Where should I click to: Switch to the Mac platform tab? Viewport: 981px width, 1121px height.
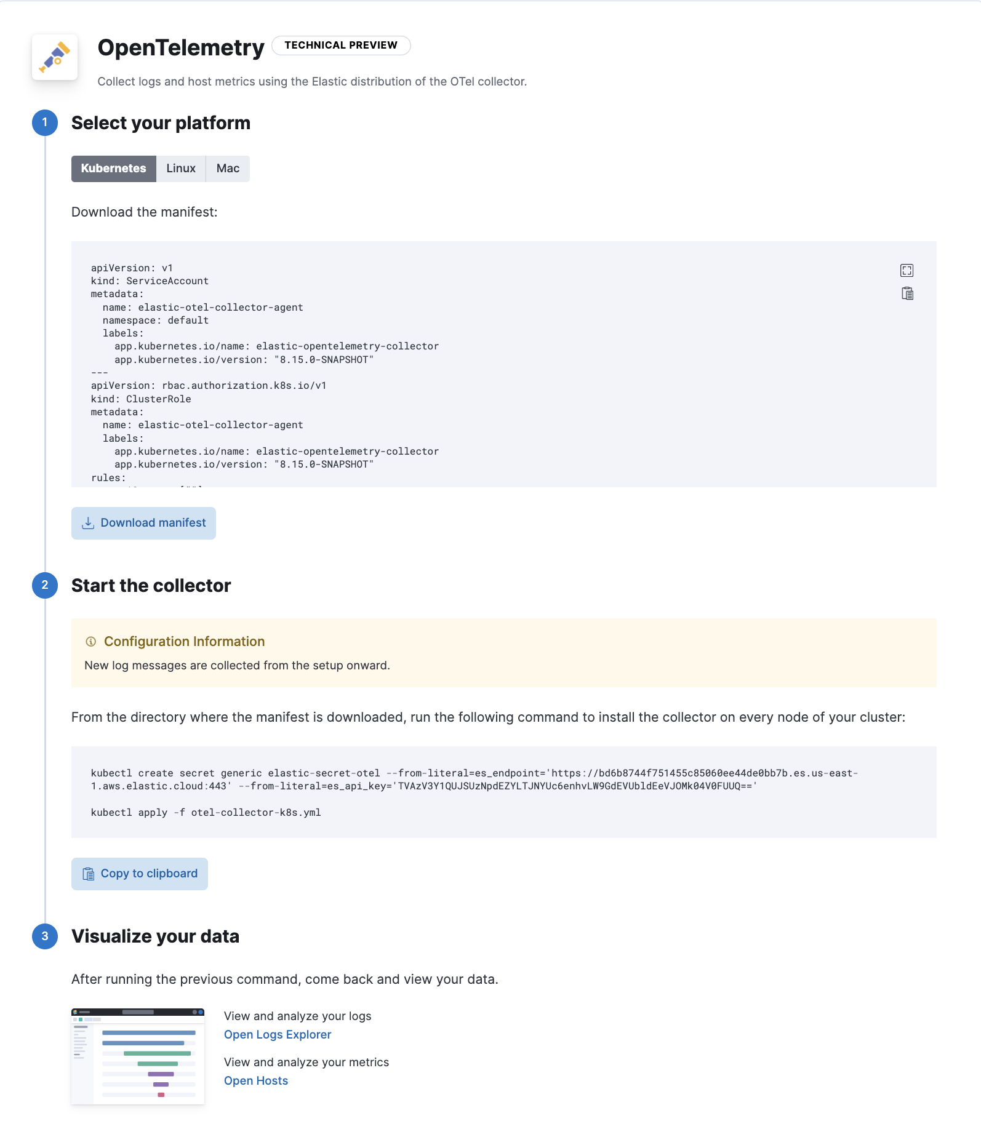[228, 169]
